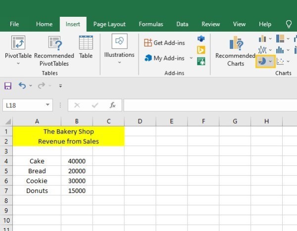Open the Illustrations gallery
This screenshot has height=231, width=297.
pyautogui.click(x=119, y=49)
